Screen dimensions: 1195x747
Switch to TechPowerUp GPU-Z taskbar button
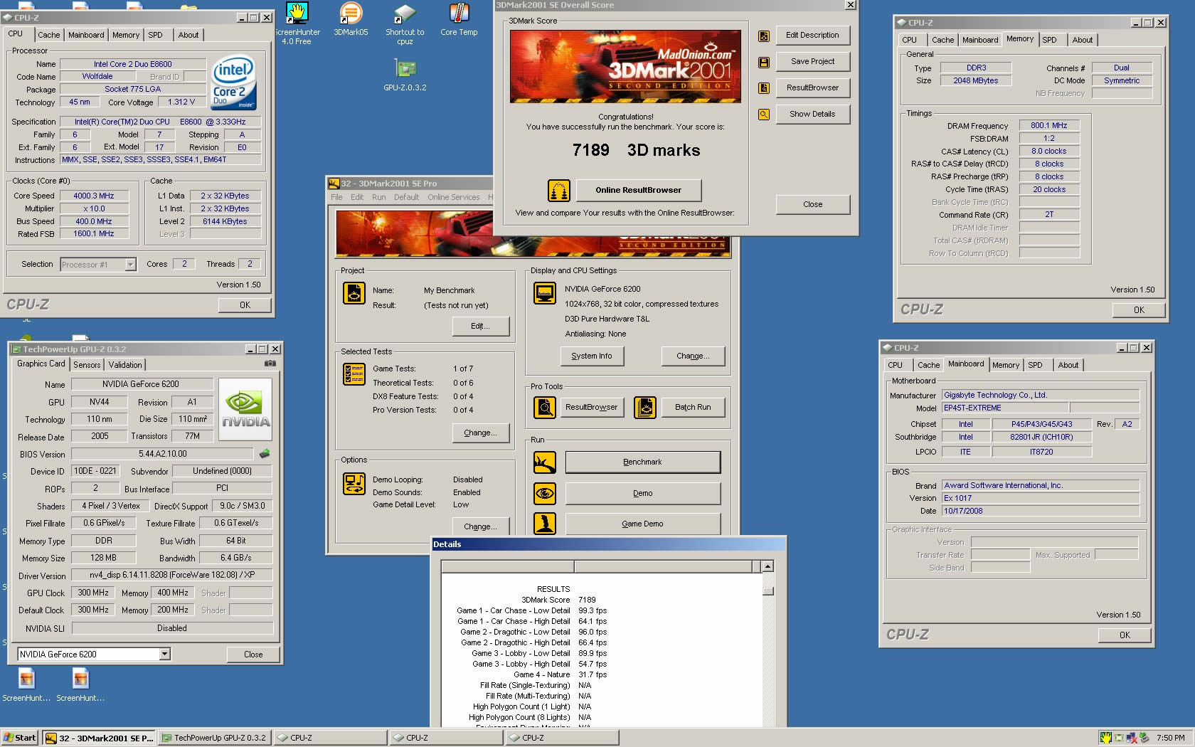tap(215, 738)
